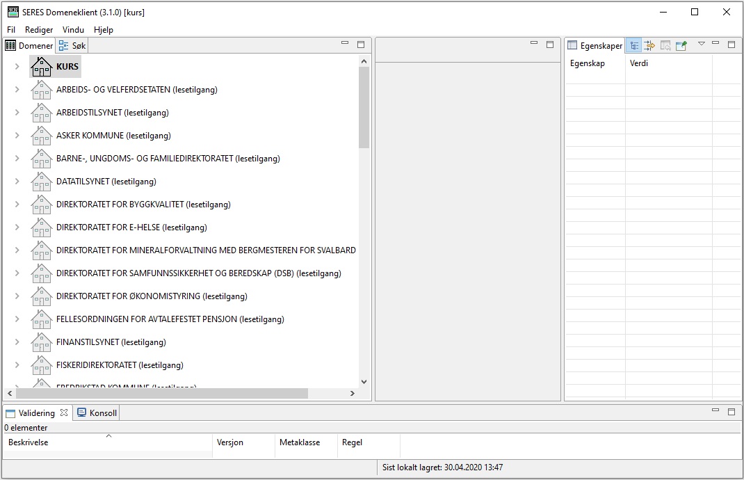Open the Hjelp menu
Viewport: 744px width, 480px height.
[104, 29]
